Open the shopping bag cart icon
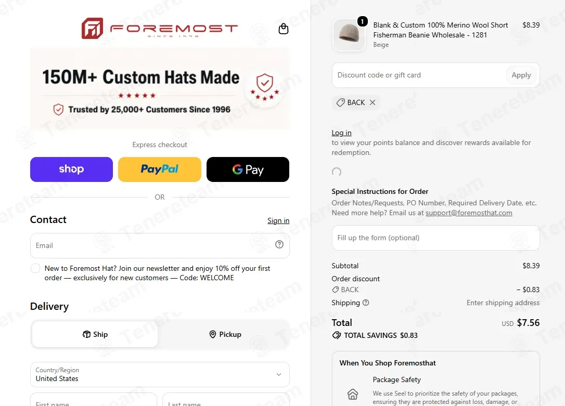 pyautogui.click(x=284, y=29)
